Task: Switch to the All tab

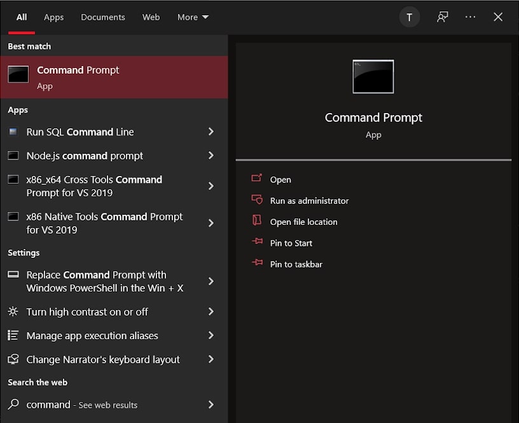Action: point(22,17)
